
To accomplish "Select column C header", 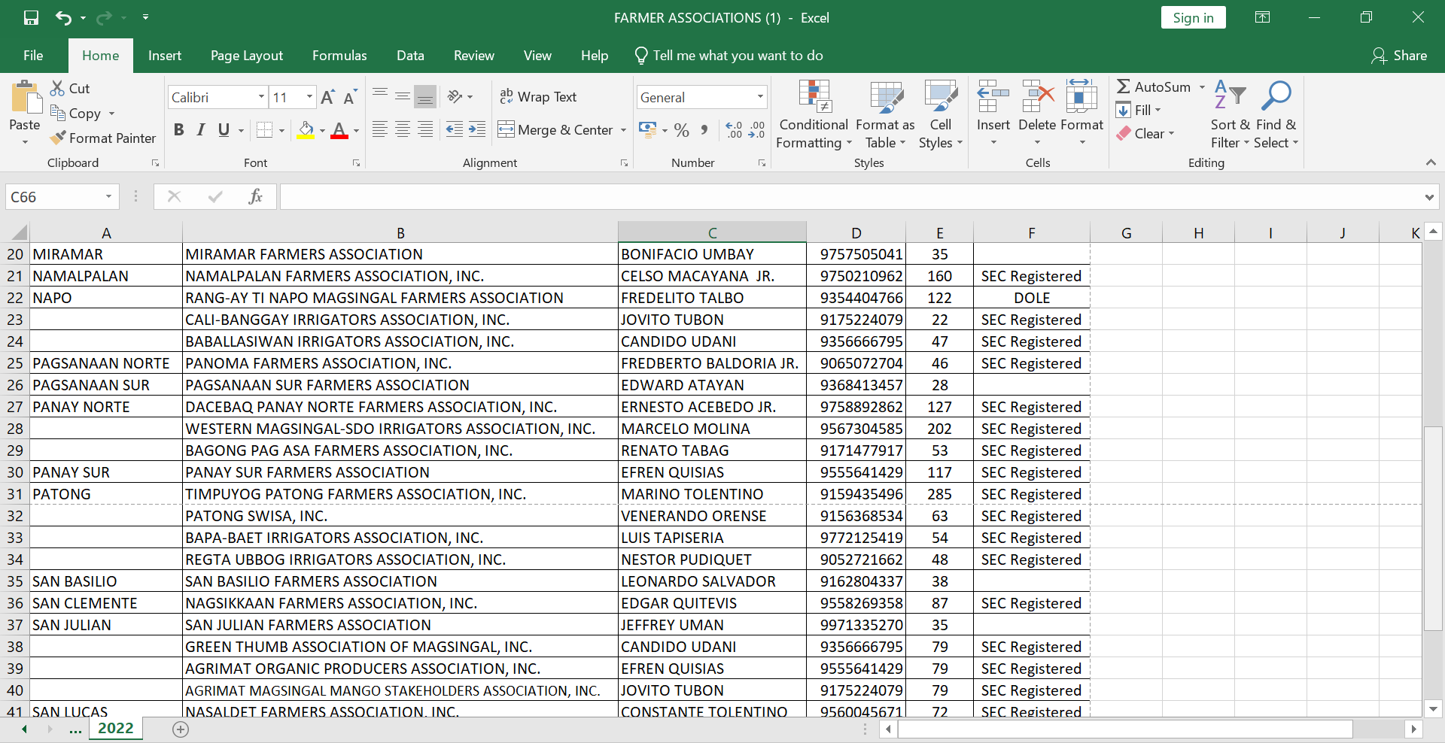I will click(x=712, y=233).
